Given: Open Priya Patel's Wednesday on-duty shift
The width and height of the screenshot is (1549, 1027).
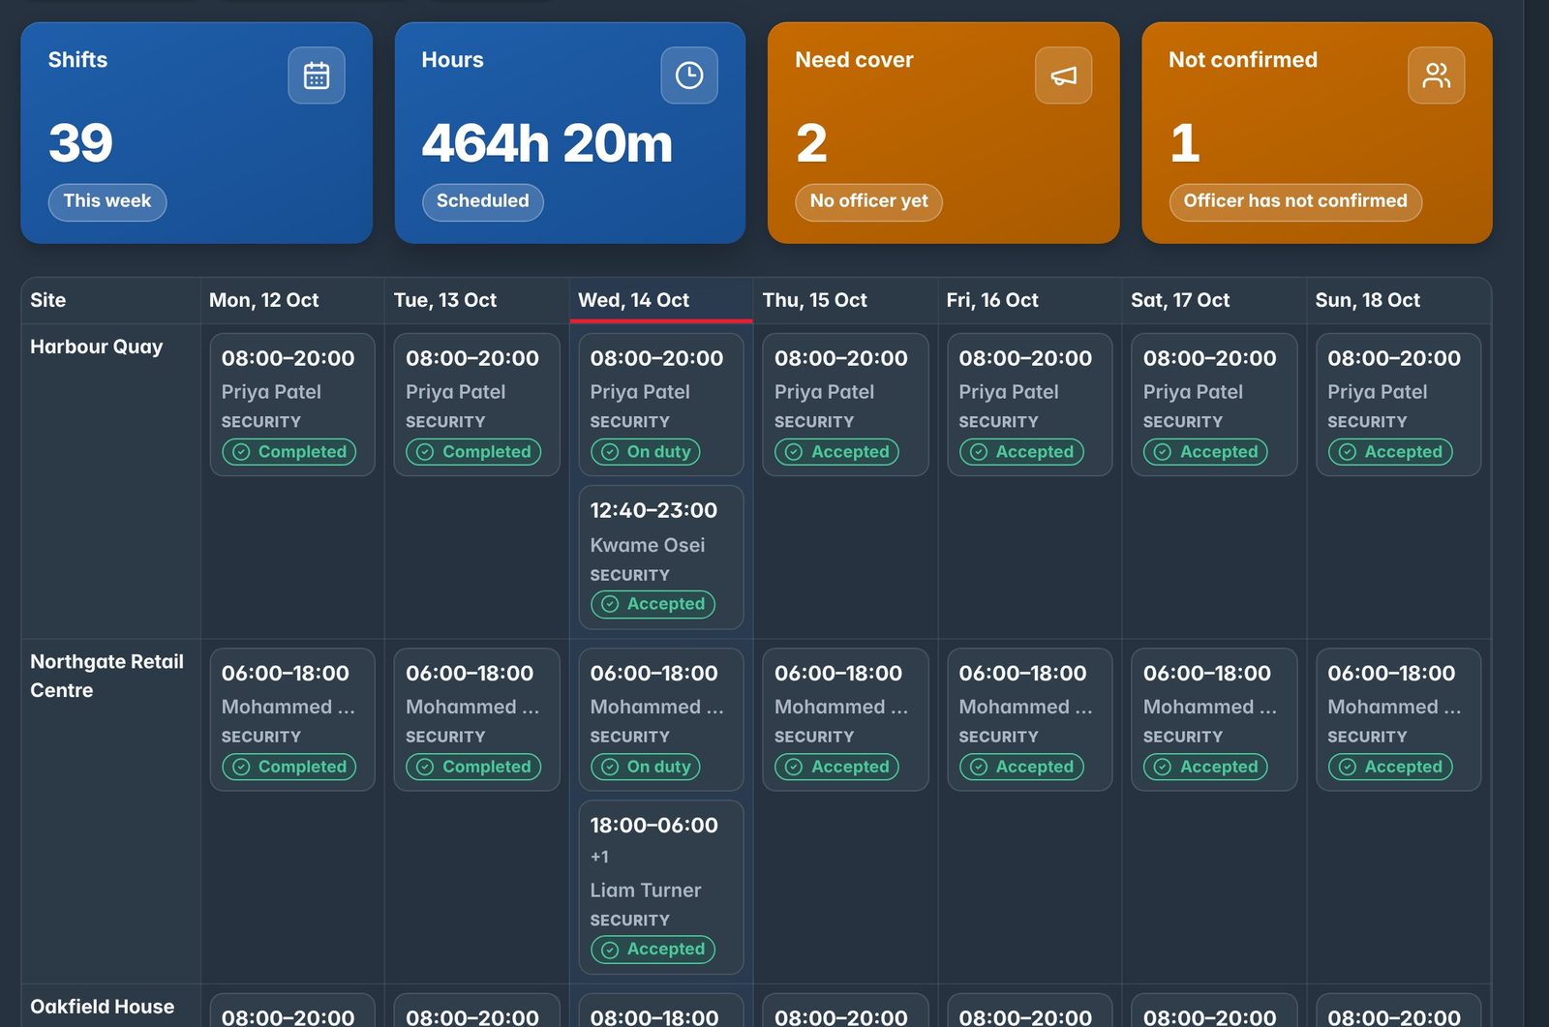Looking at the screenshot, I should (661, 405).
